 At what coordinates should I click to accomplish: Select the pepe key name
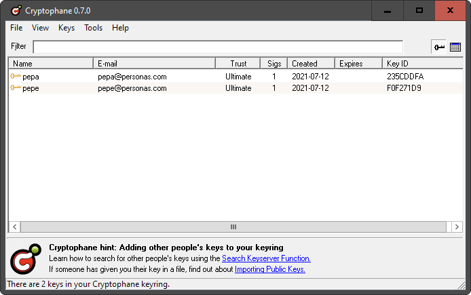click(x=31, y=88)
